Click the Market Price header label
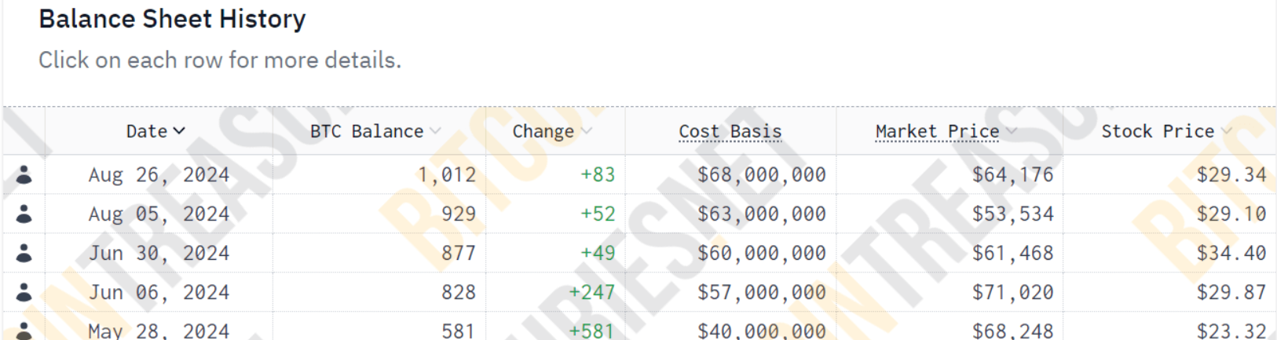This screenshot has width=1277, height=340. tap(938, 131)
